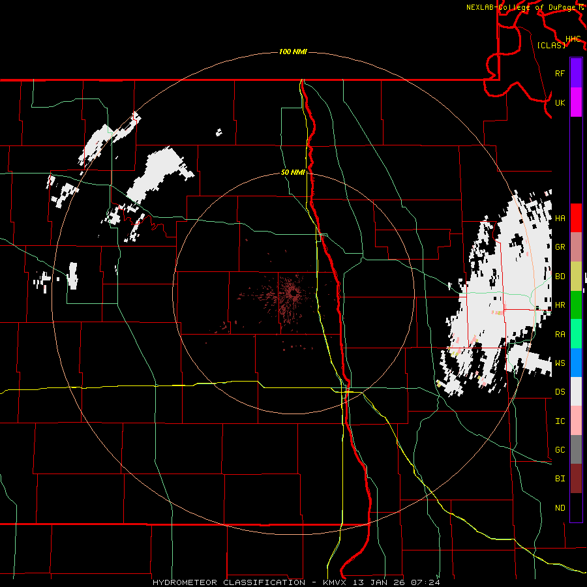Click the gray GC legend swatch
This screenshot has height=587, width=587.
coord(576,449)
